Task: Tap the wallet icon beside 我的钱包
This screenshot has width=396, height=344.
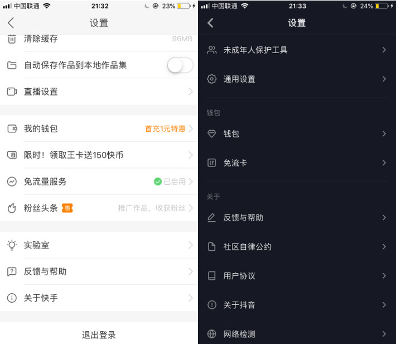Action: pyautogui.click(x=12, y=129)
